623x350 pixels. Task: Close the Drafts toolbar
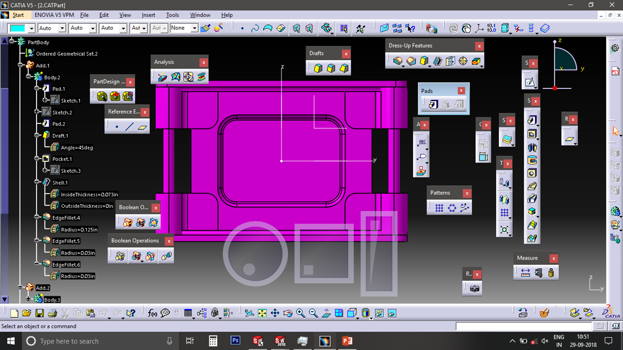346,54
